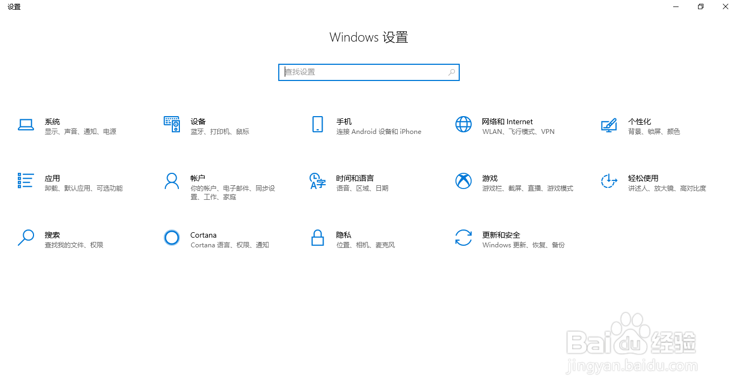Screen dimensions: 738x391
Task: Minimize the 设置 window
Action: click(676, 7)
